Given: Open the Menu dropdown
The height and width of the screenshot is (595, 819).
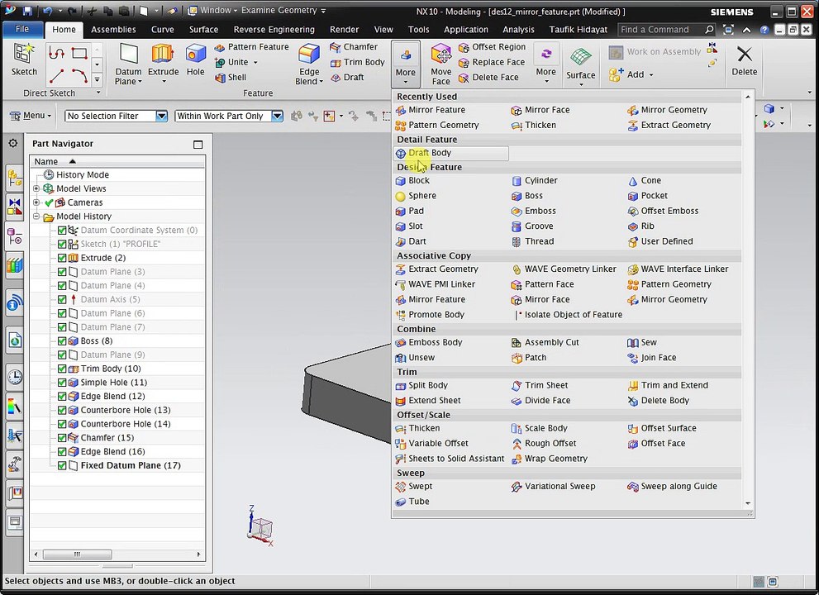Looking at the screenshot, I should click(x=31, y=116).
